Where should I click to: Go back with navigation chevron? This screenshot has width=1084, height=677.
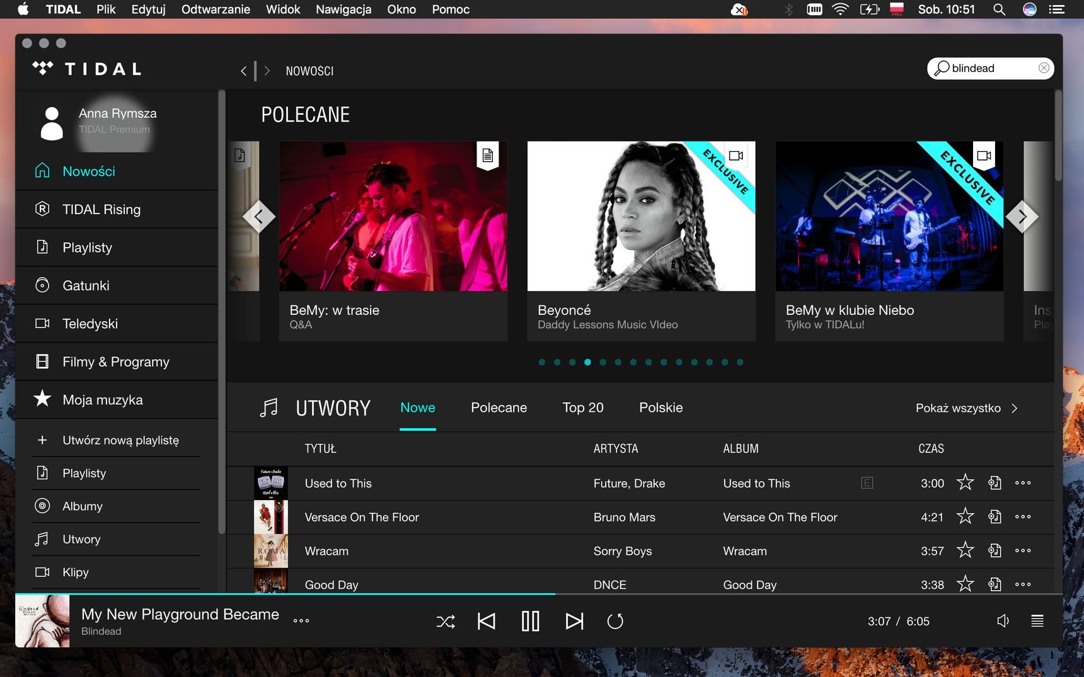coord(243,71)
